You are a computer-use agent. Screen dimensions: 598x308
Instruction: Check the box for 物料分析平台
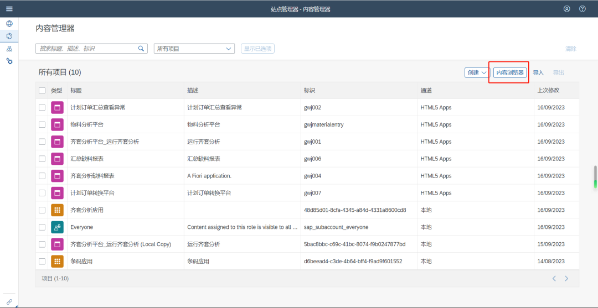pos(42,124)
